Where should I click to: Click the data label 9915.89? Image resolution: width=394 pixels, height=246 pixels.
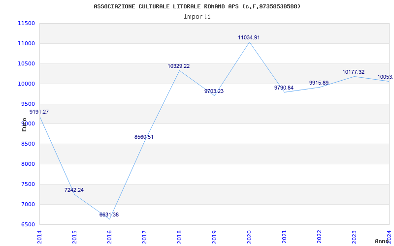319,83
